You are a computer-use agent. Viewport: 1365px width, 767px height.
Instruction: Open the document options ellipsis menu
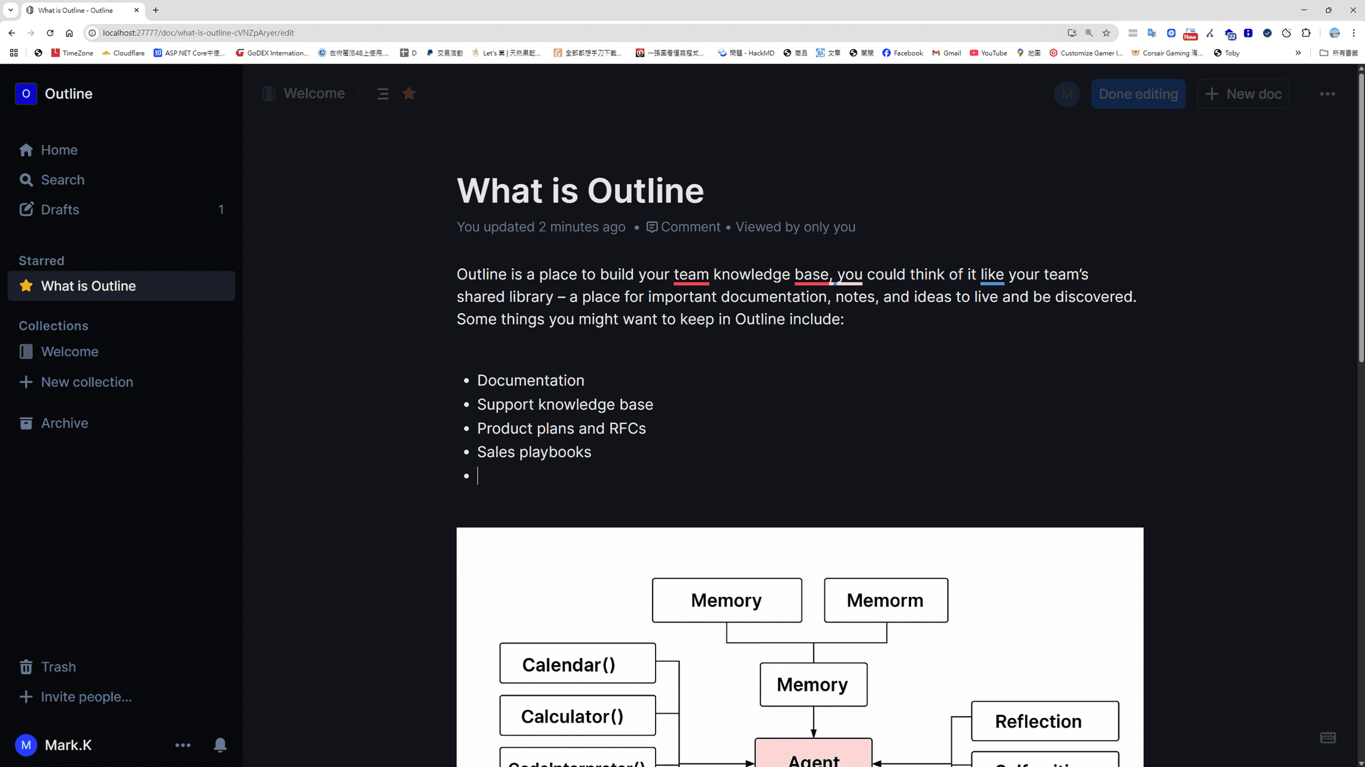pos(1328,93)
